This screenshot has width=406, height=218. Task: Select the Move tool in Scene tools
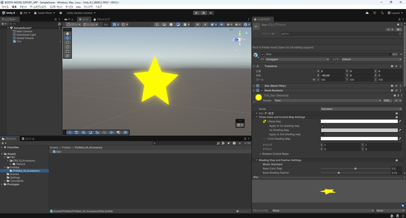coord(67,38)
